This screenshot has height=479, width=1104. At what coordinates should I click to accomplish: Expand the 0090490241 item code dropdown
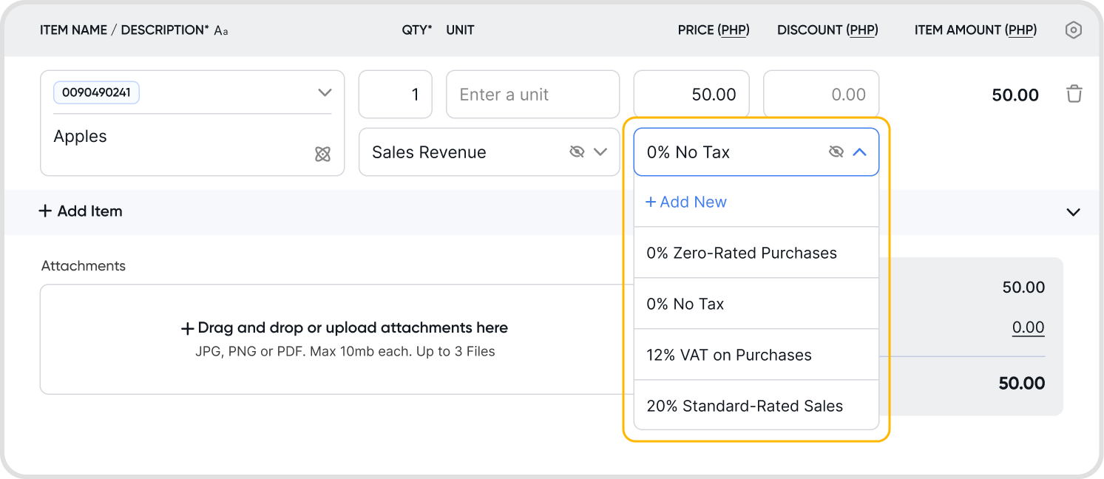[x=324, y=92]
